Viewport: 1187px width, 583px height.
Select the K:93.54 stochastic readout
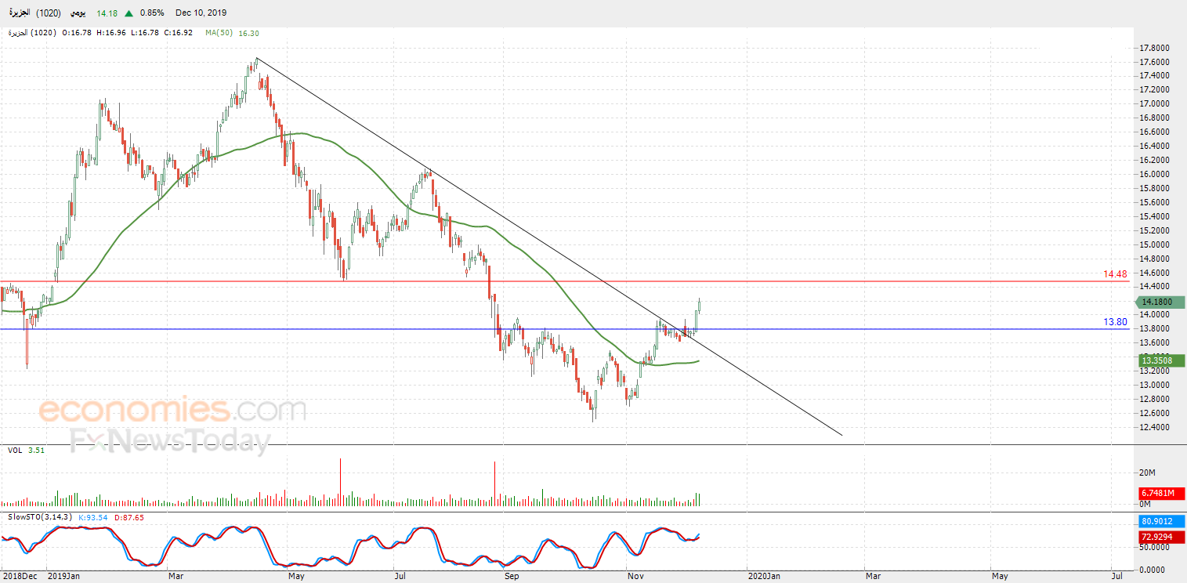pyautogui.click(x=93, y=517)
